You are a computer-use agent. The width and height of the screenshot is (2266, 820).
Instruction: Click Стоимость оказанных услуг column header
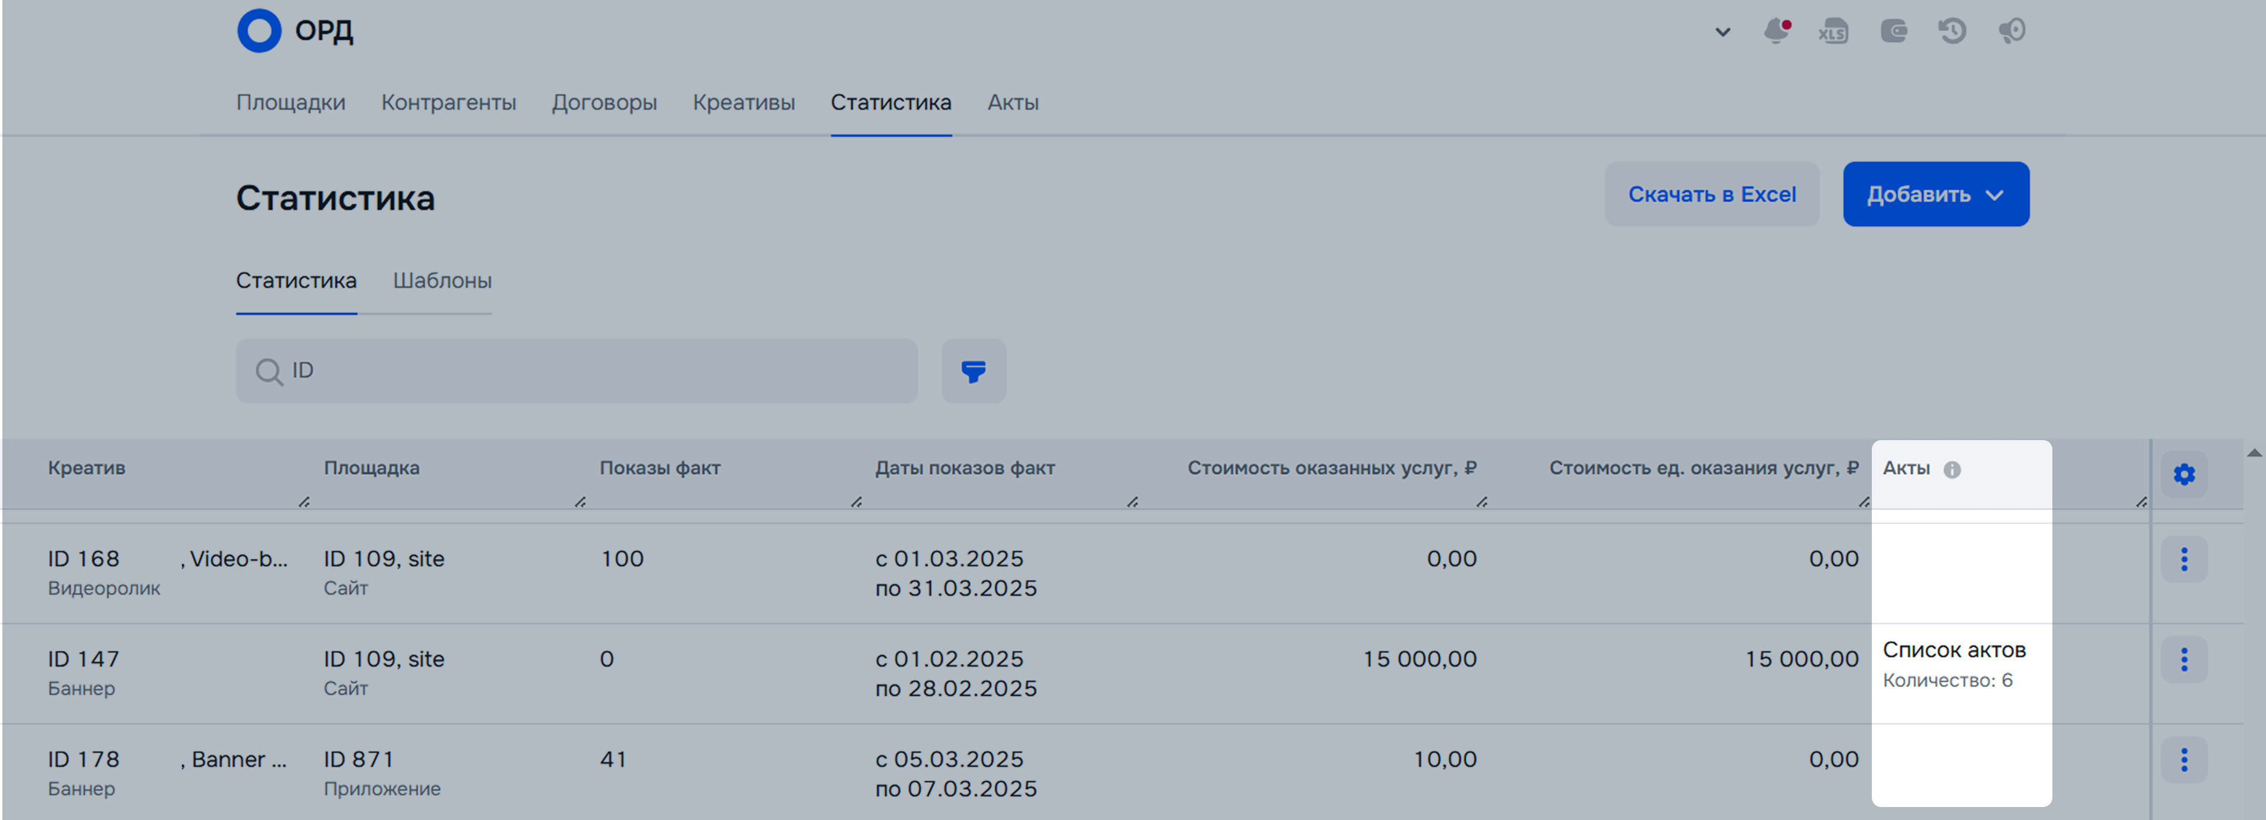pos(1332,468)
